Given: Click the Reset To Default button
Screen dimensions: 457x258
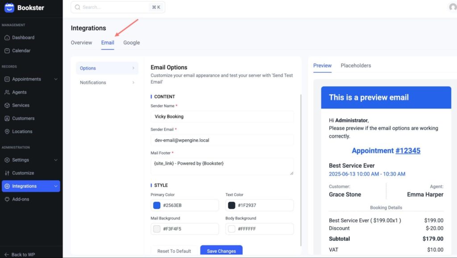Looking at the screenshot, I should coord(174,251).
